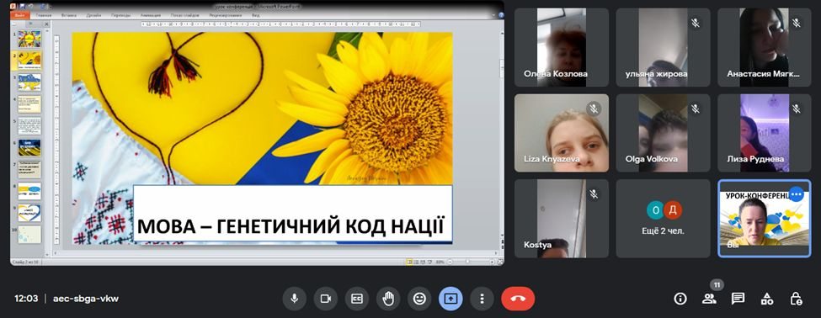Open the Дизайн ribbon tab in PowerPoint
Image resolution: width=821 pixels, height=318 pixels.
[x=93, y=16]
